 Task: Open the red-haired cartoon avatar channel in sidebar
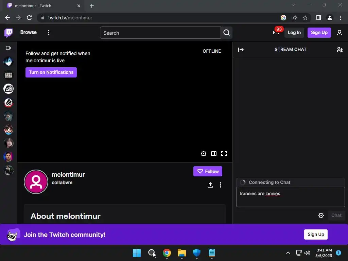(8, 129)
